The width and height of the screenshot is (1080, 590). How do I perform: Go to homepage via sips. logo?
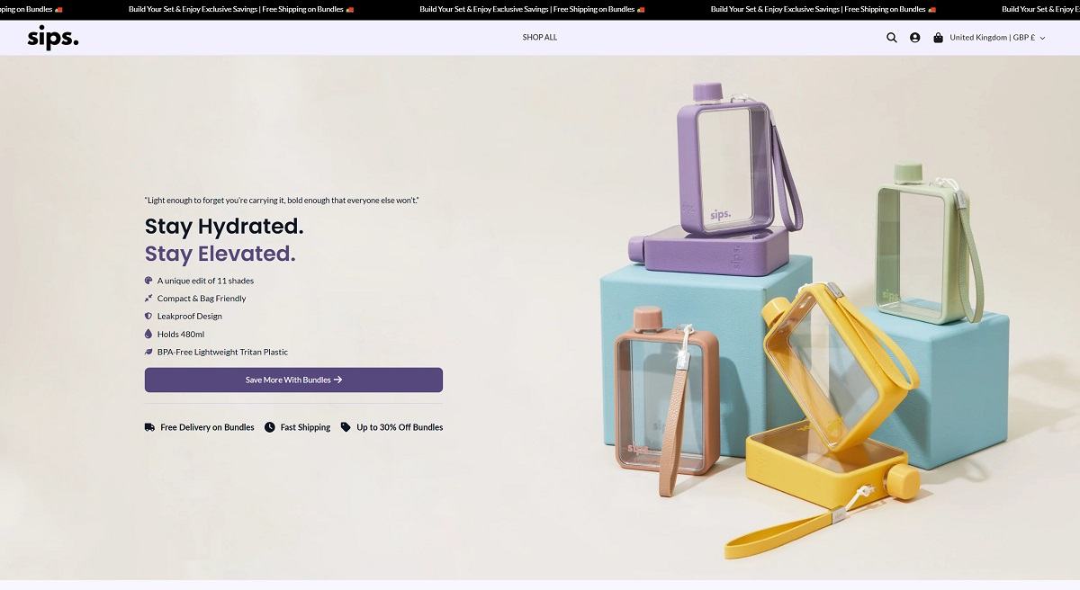pos(53,38)
